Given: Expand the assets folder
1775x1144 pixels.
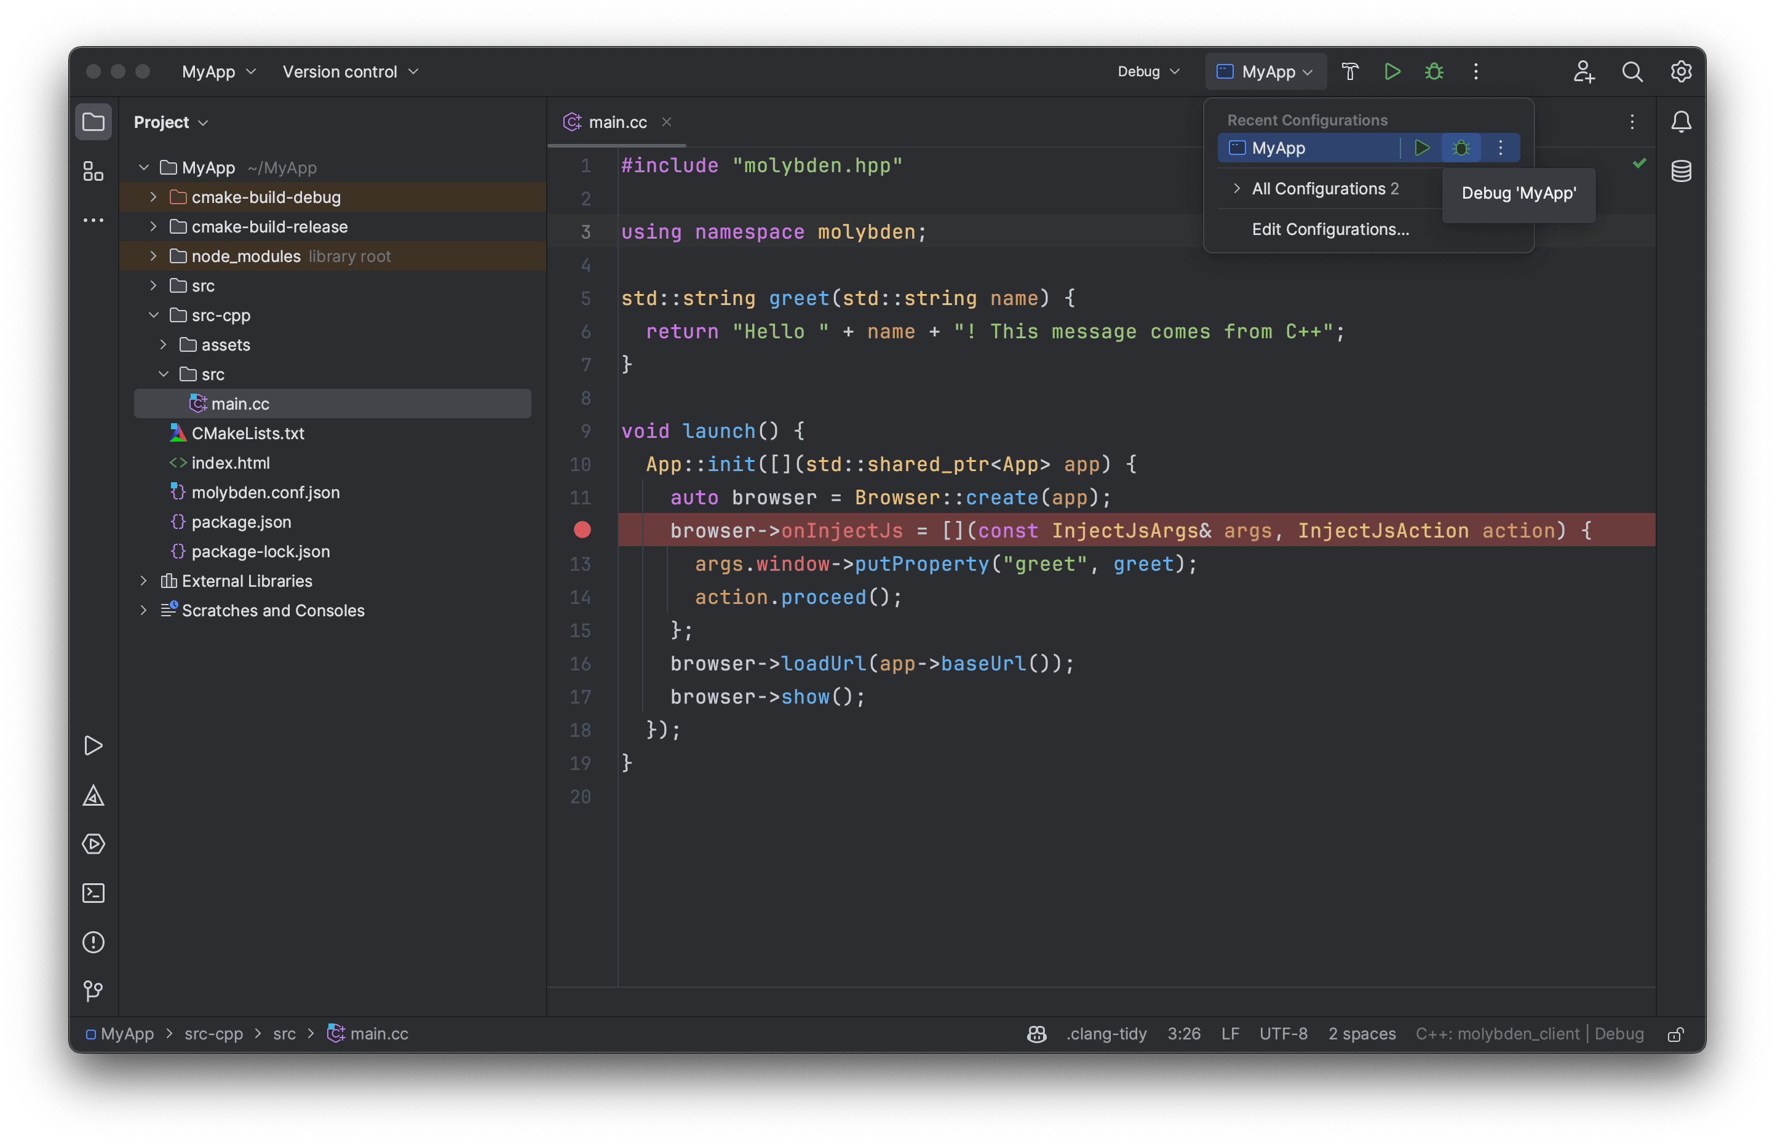Looking at the screenshot, I should [162, 344].
